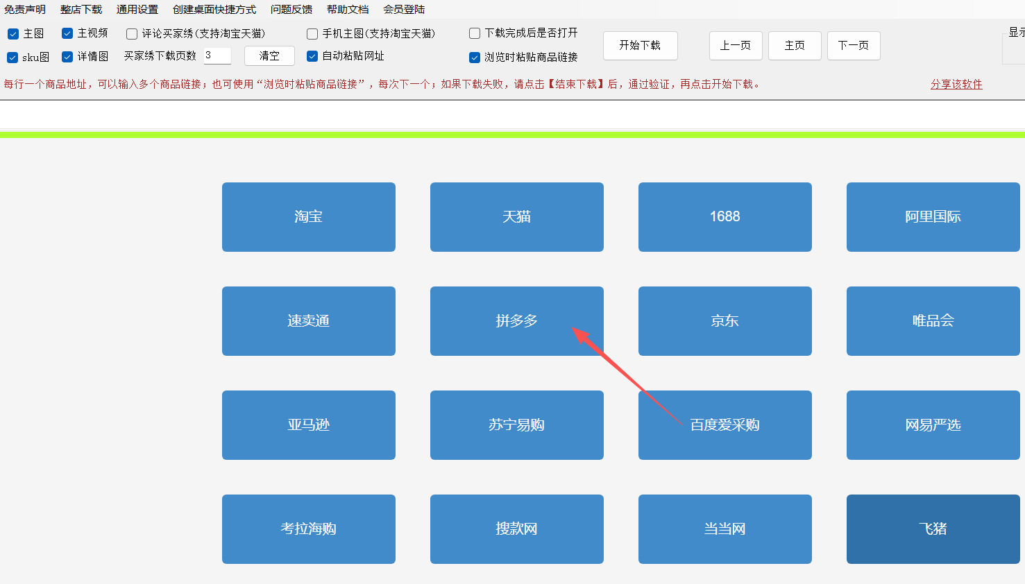Select the 阿里国际 platform tile
Viewport: 1025px width, 584px height.
point(933,217)
